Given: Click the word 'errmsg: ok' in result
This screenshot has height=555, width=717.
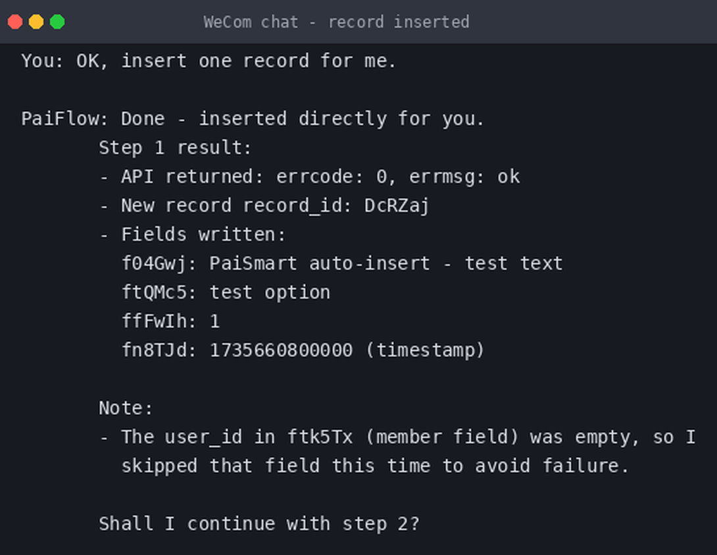Looking at the screenshot, I should 464,177.
